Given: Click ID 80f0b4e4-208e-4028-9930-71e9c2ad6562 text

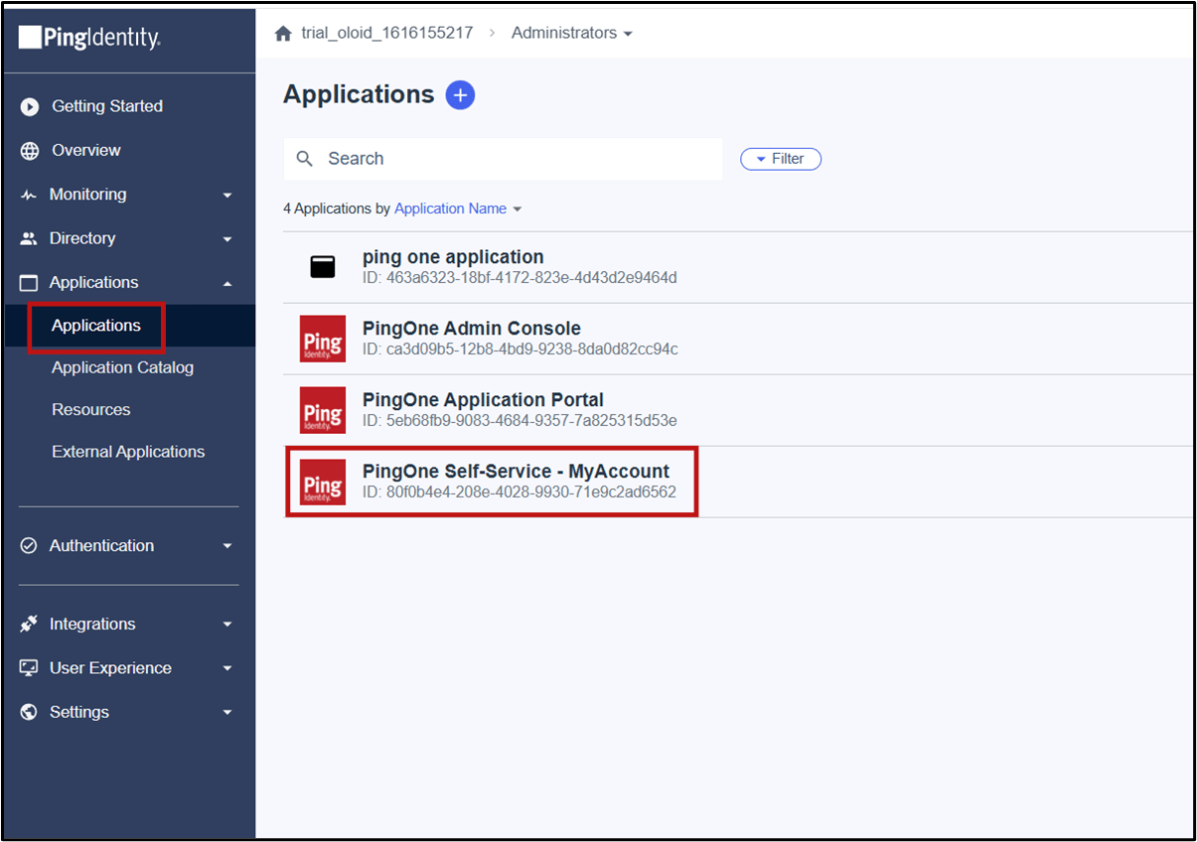Looking at the screenshot, I should 520,492.
